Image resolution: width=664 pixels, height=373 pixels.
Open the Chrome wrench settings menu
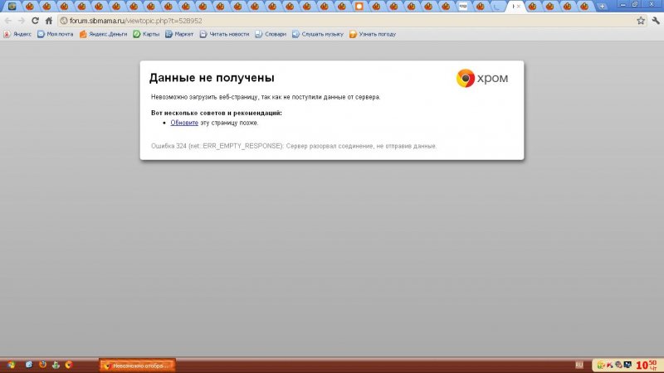coord(654,20)
